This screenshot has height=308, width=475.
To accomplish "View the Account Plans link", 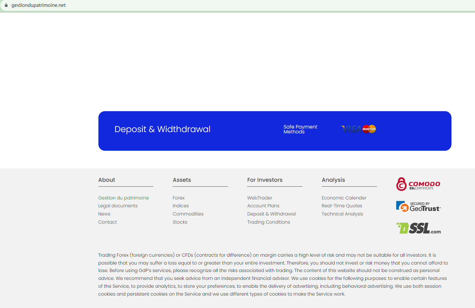I will (263, 206).
